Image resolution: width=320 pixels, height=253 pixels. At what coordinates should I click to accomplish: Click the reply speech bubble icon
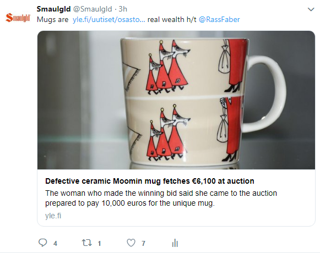(x=42, y=243)
